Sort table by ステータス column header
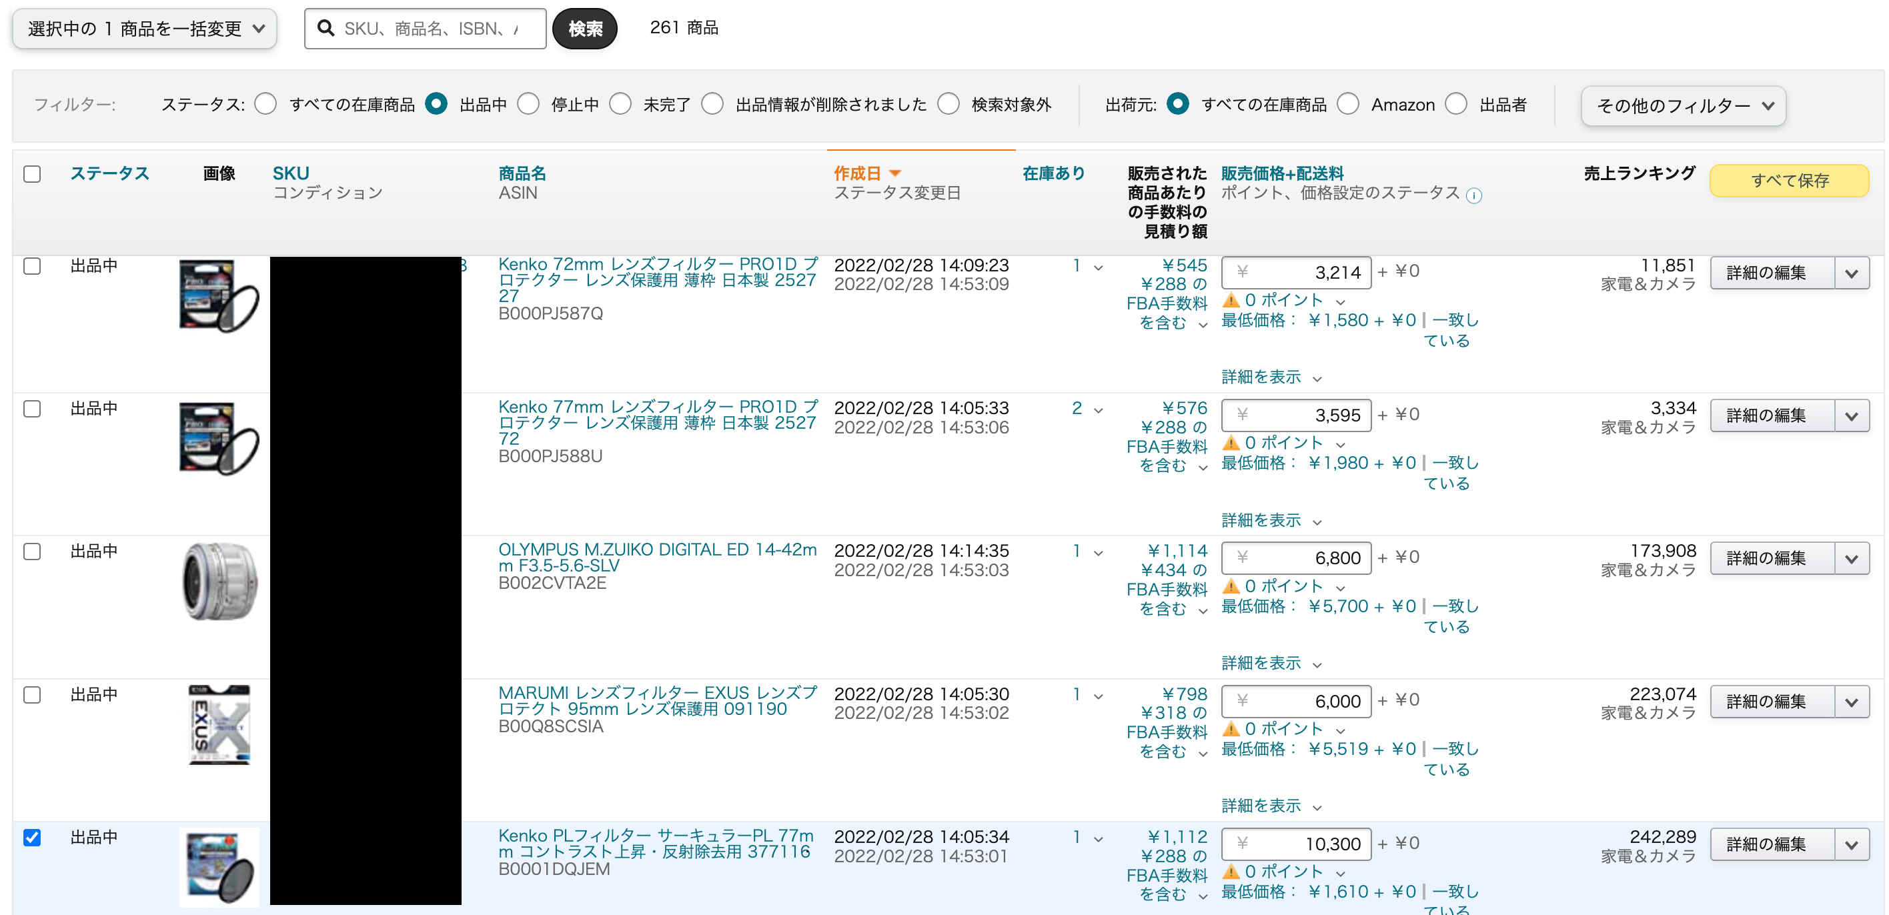 point(110,174)
